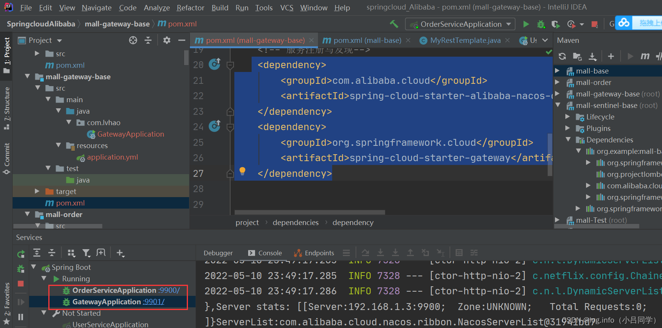Open Group By menu in Services
Image resolution: width=662 pixels, height=328 pixels.
71,253
